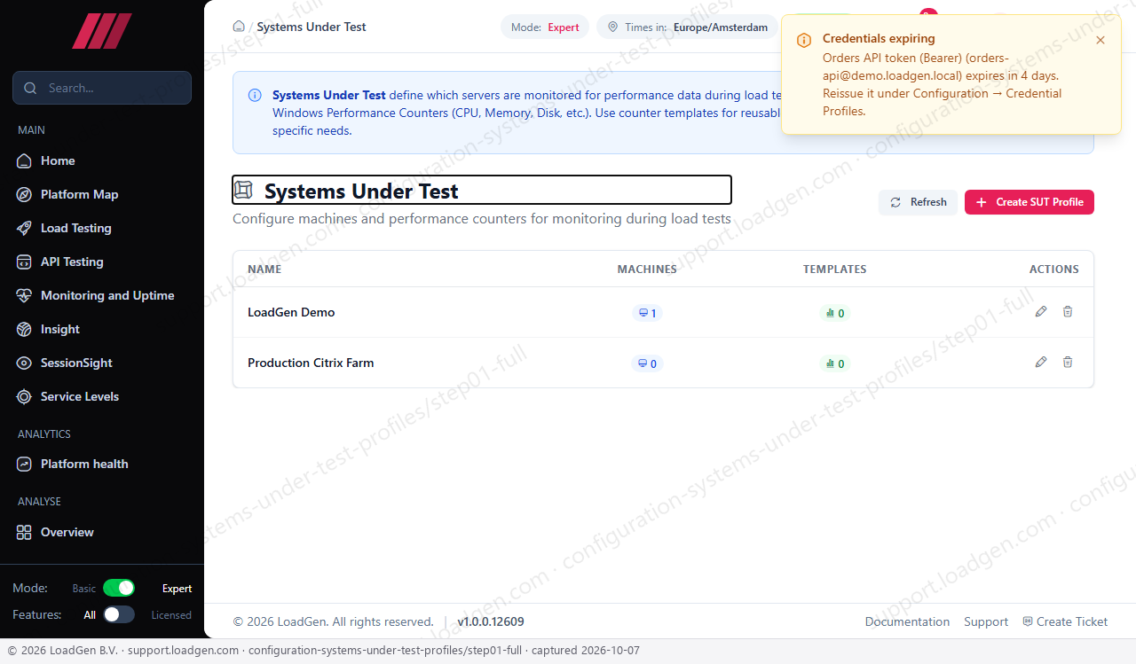Open Platform health analytics

pos(102,464)
